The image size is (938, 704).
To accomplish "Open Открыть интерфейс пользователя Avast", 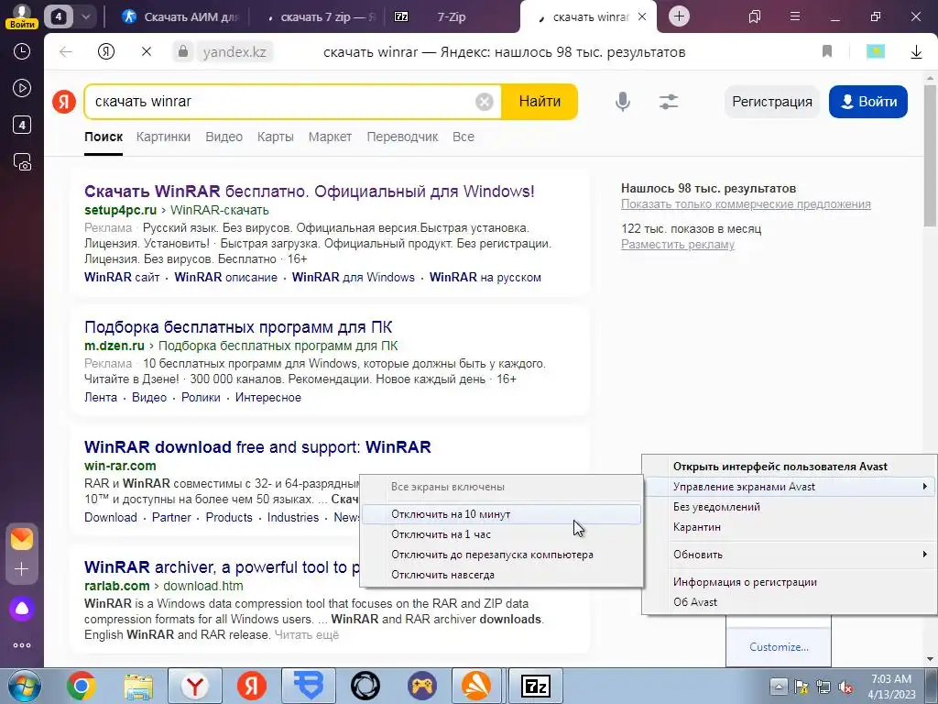I will click(790, 467).
